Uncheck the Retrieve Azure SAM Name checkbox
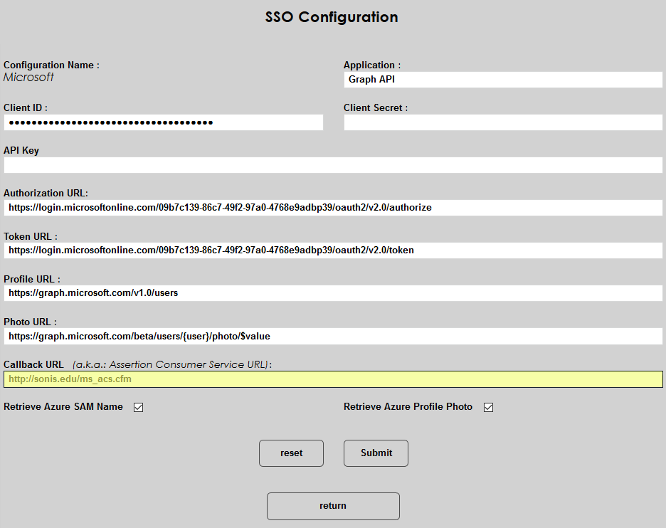Viewport: 666px width, 528px height. point(139,408)
